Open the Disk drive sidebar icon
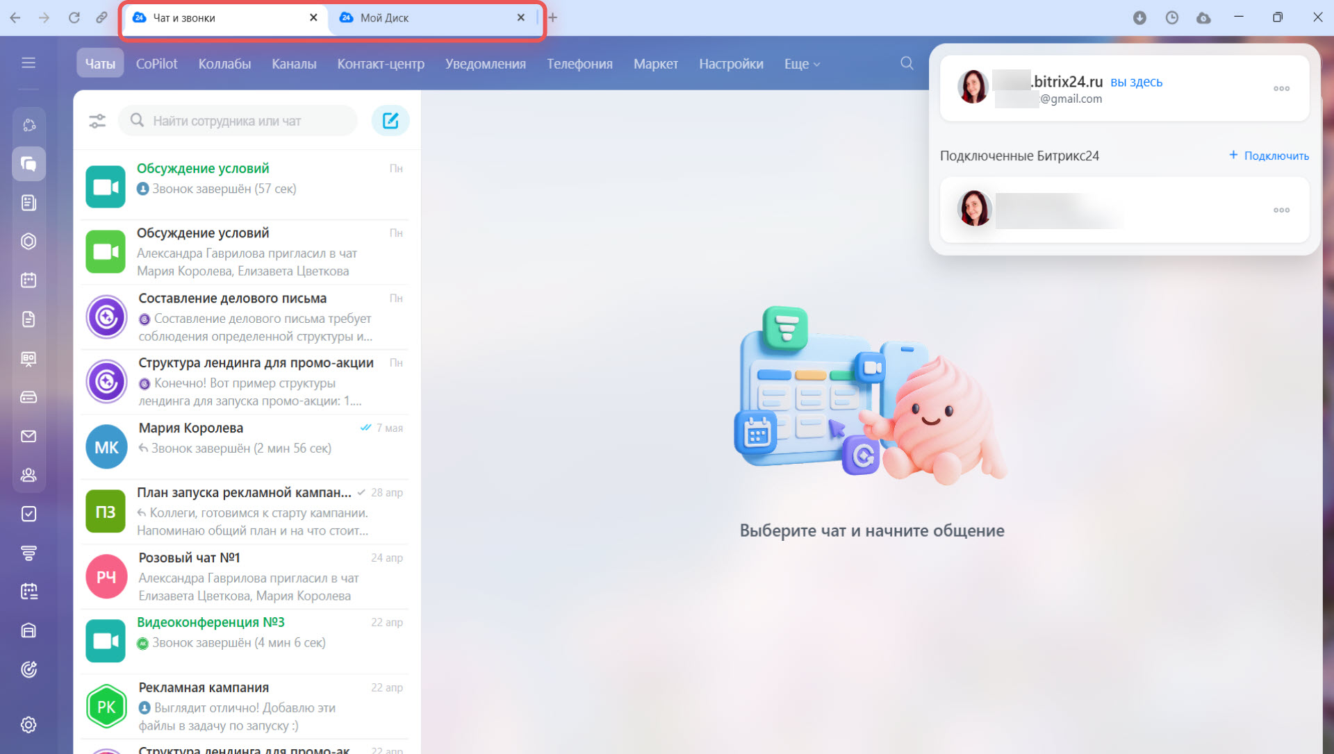 pos(28,397)
